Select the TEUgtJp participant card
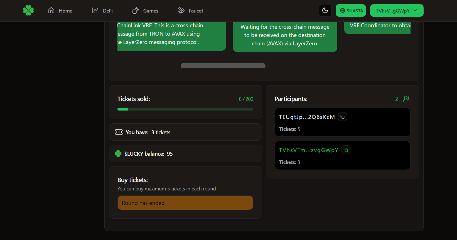457x240 pixels. point(342,122)
